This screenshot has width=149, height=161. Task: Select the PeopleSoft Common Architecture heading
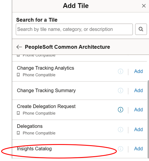coord(67,47)
